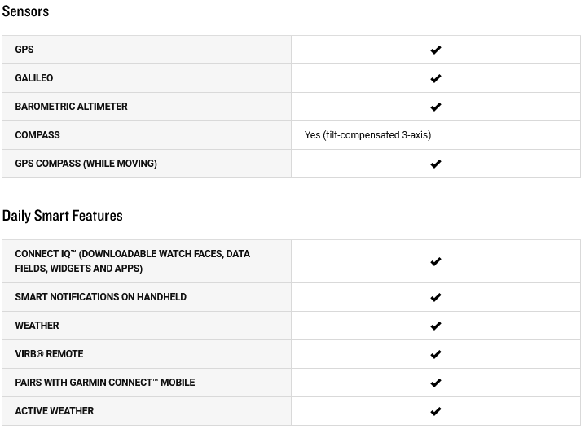Viewport: 585px width, 429px height.
Task: Click the checkmark icon in GPS row
Action: (436, 50)
